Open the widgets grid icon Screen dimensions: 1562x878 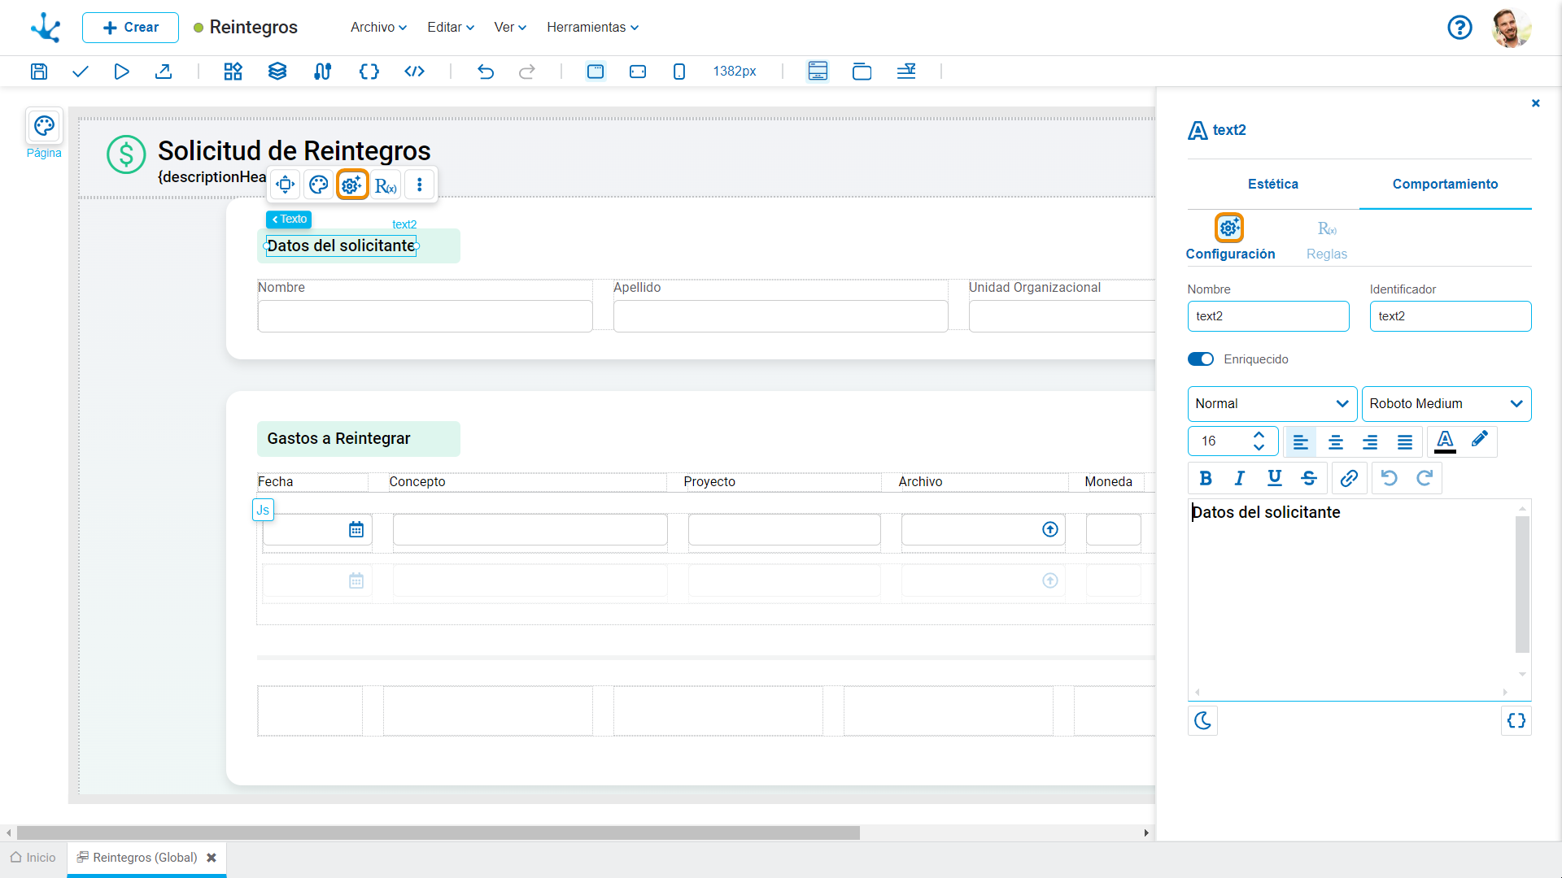[x=233, y=72]
